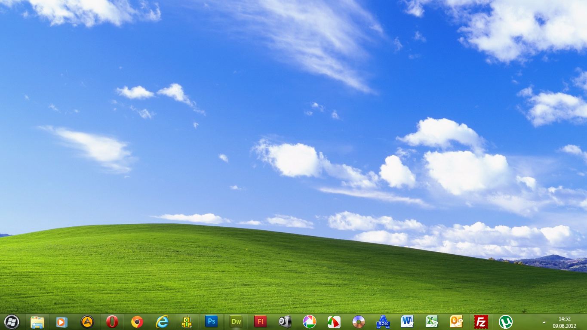The image size is (587, 330).
Task: Launch Internet Explorer
Action: 162,321
